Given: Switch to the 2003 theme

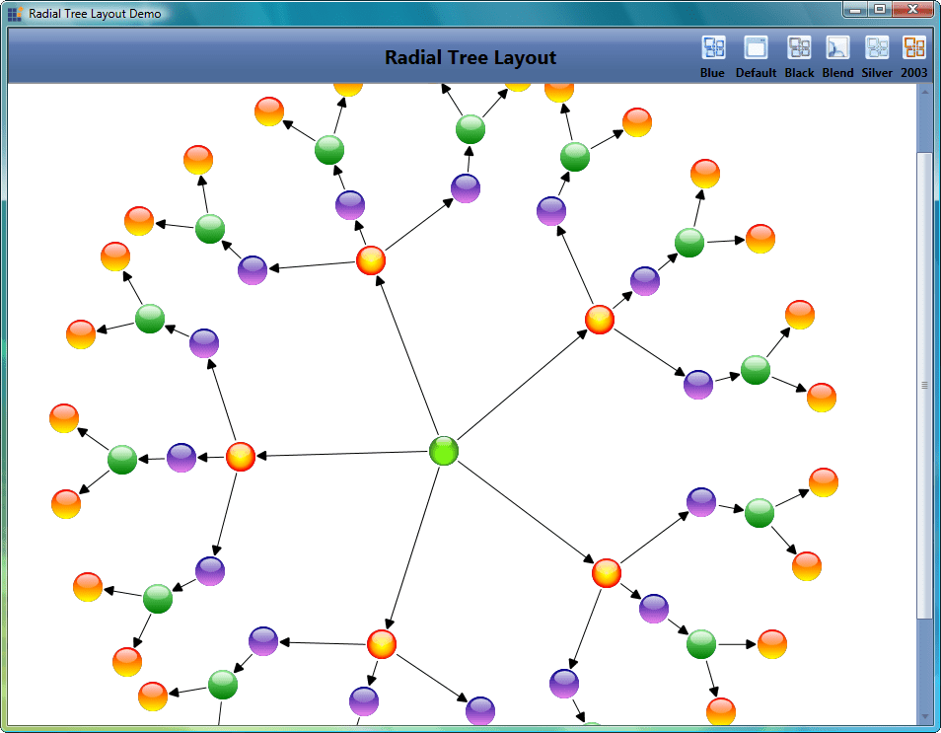Looking at the screenshot, I should pyautogui.click(x=913, y=47).
